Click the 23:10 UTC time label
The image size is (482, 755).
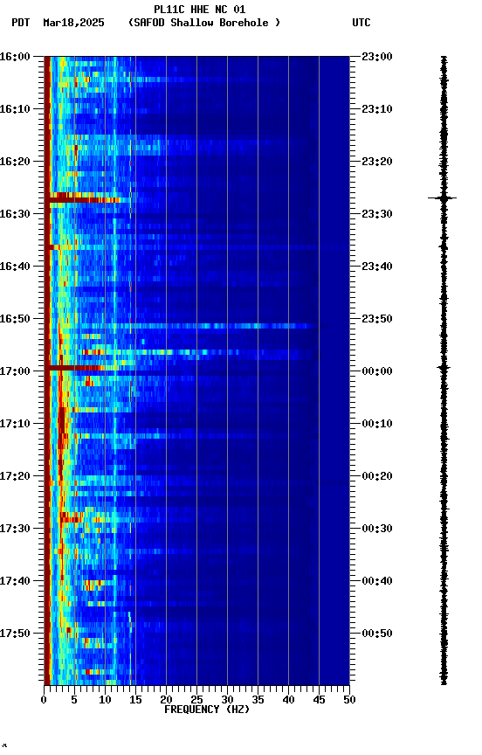tap(377, 109)
